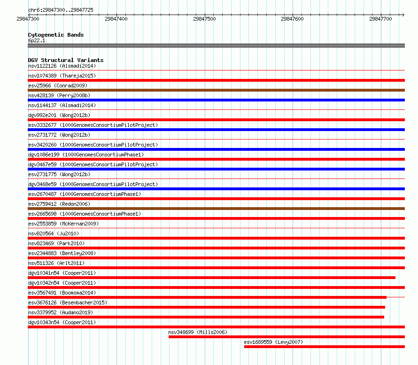Select the Cytogenetic Bands track title
418x365 pixels.
coord(56,35)
